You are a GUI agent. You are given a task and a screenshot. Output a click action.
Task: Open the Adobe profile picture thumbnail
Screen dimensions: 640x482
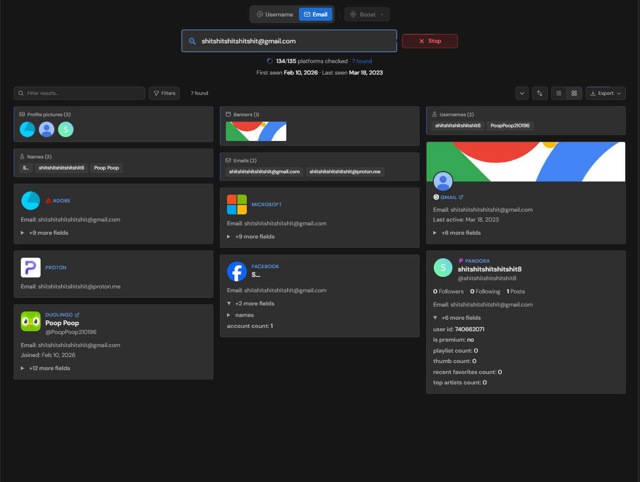27,129
